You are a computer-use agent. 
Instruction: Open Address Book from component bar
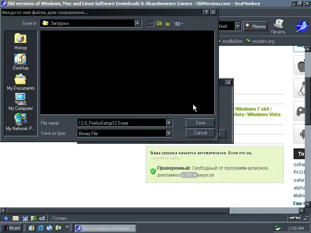coord(33,218)
